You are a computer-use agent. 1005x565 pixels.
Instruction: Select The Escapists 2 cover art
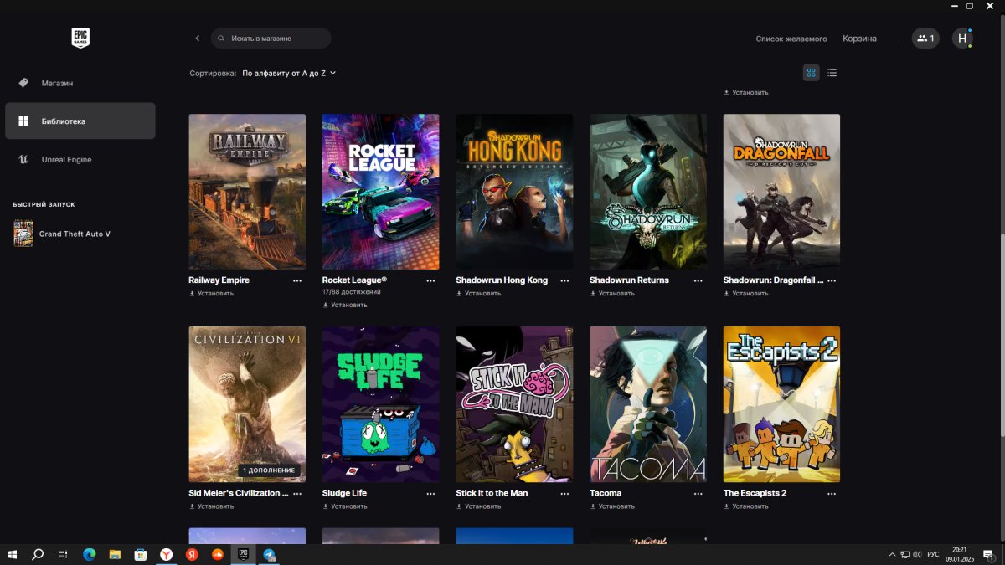point(781,404)
